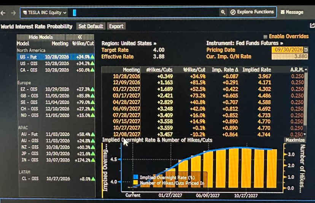The width and height of the screenshot is (315, 203).
Task: Select the NO - OIS model row
Action: coord(56,115)
